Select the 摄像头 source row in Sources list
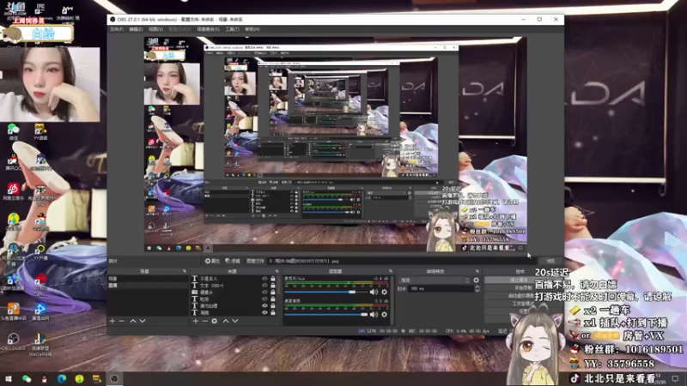The image size is (687, 386). (234, 292)
